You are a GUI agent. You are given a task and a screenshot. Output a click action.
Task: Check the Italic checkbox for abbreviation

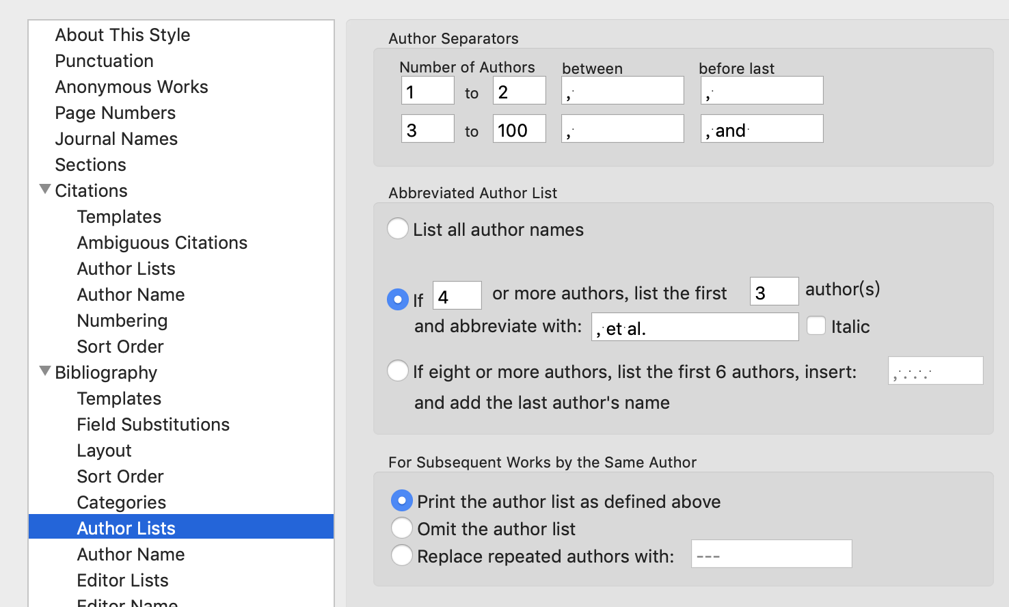(816, 326)
